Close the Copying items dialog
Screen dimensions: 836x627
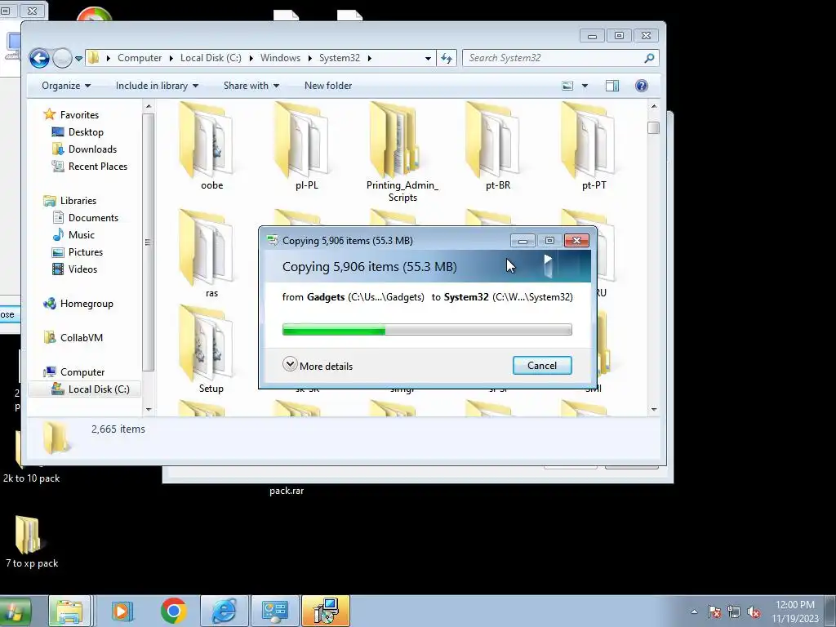[x=576, y=241]
